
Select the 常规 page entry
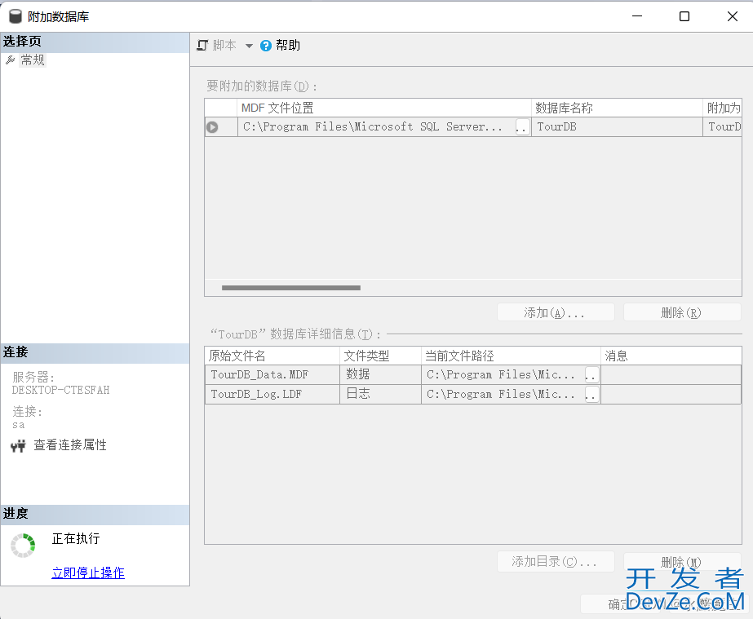(x=33, y=60)
